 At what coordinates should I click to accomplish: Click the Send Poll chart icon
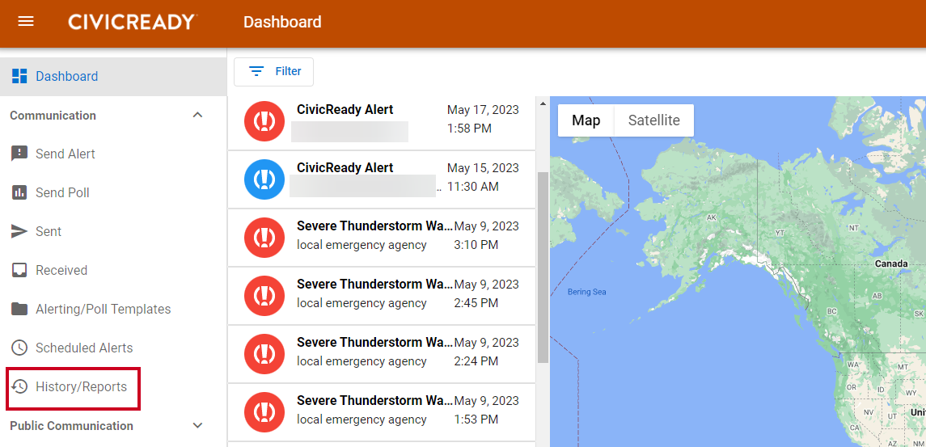pyautogui.click(x=19, y=192)
